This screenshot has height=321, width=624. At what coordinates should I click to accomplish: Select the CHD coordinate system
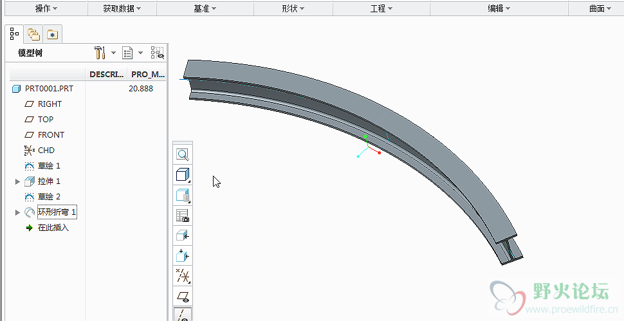46,151
